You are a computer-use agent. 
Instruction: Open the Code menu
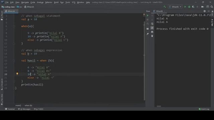click(x=33, y=2)
